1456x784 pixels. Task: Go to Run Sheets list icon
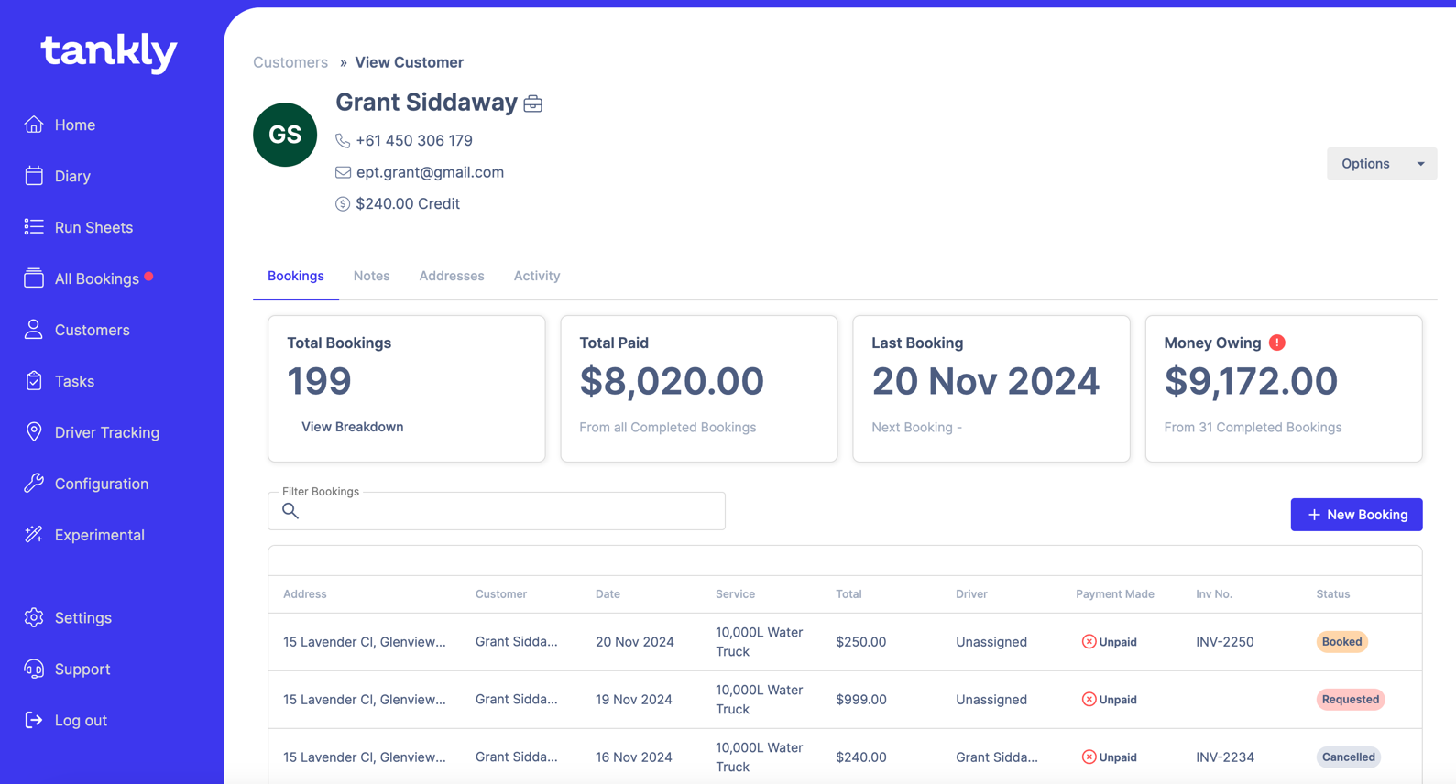[x=34, y=227]
